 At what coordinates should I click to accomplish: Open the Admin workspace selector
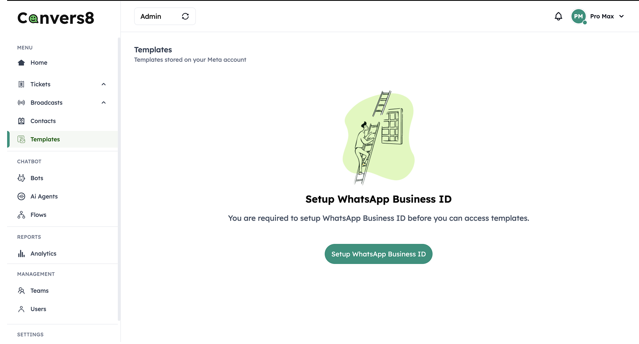click(155, 16)
